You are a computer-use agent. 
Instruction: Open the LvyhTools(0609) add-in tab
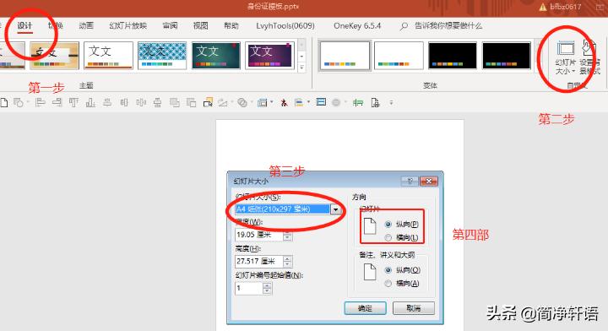tap(285, 25)
